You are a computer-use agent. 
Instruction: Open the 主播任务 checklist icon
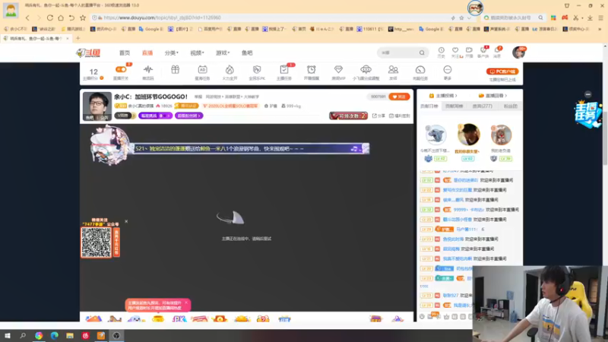click(x=284, y=71)
